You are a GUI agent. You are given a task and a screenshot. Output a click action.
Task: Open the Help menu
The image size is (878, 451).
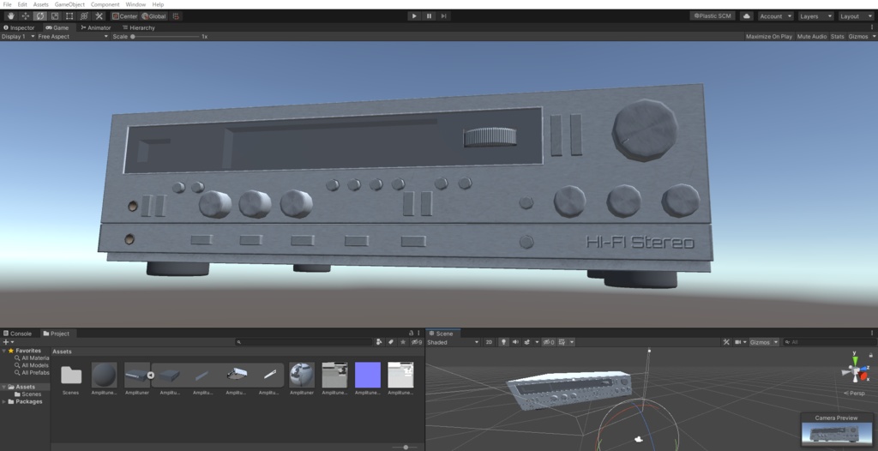tap(158, 4)
